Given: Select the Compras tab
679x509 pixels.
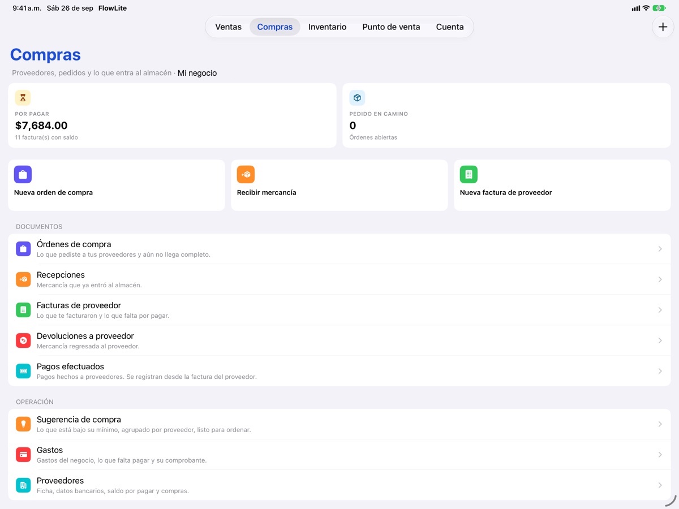Looking at the screenshot, I should (275, 27).
